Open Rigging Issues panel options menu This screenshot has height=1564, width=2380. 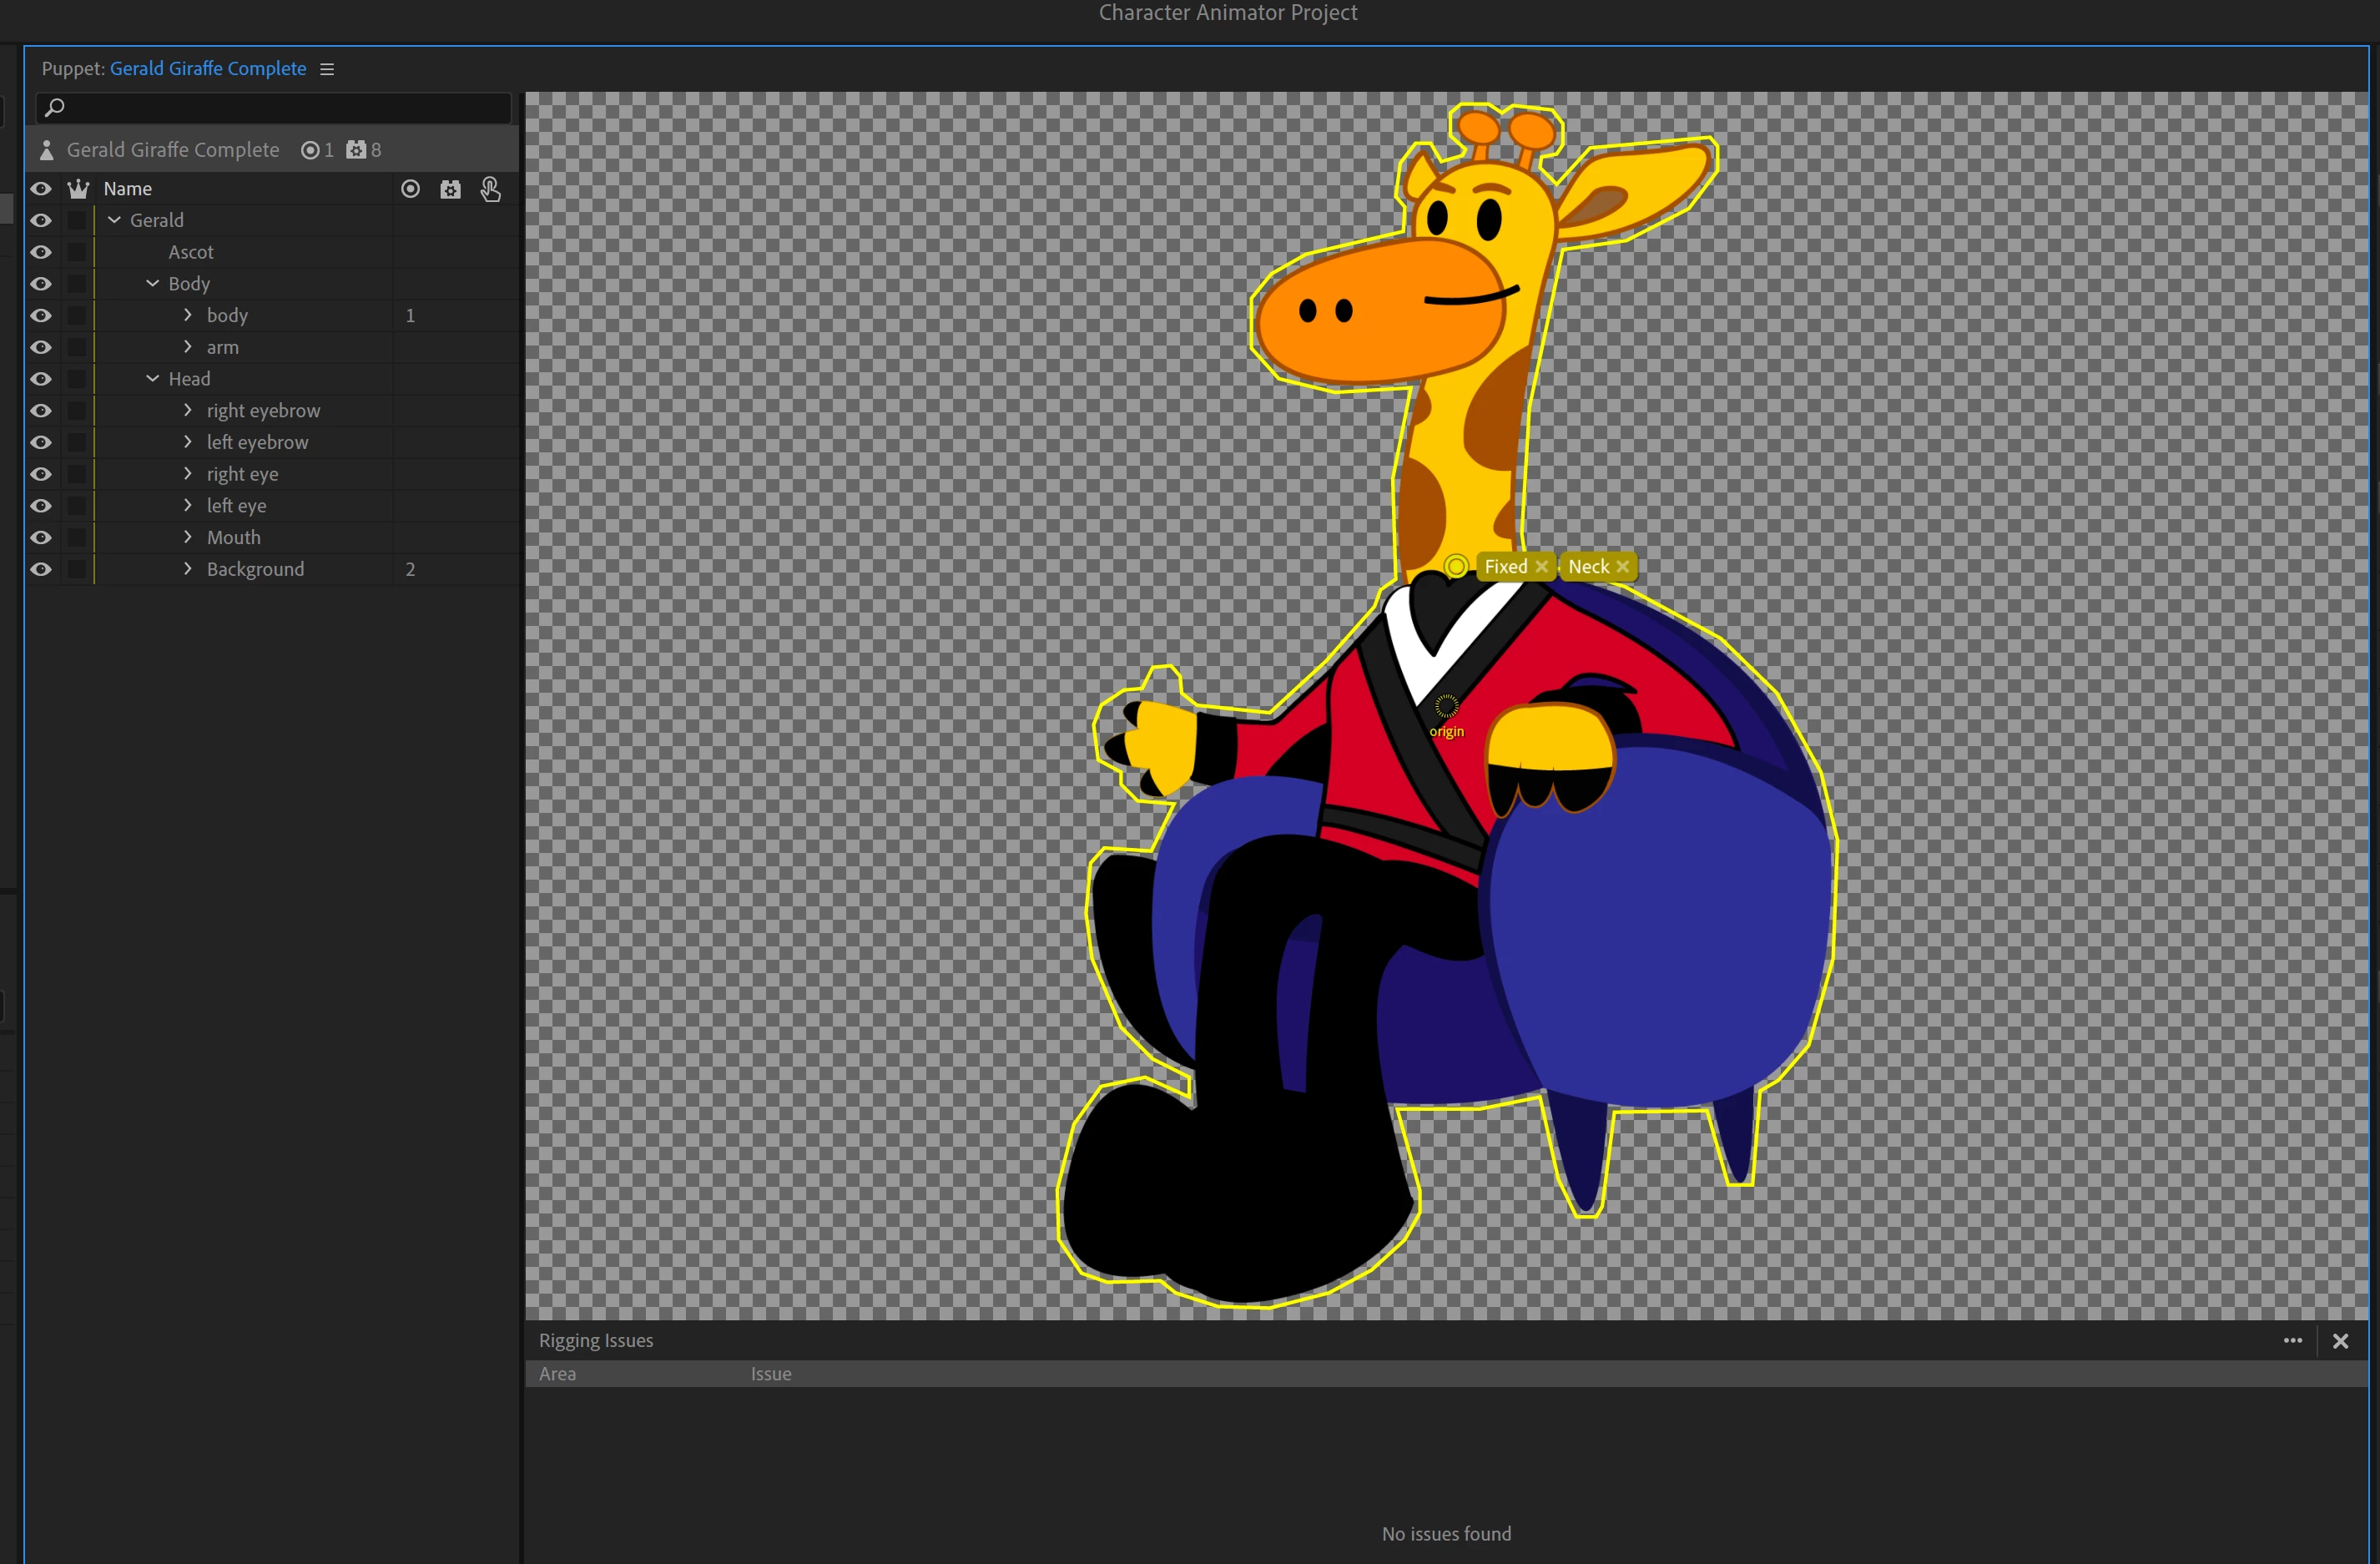click(x=2293, y=1341)
